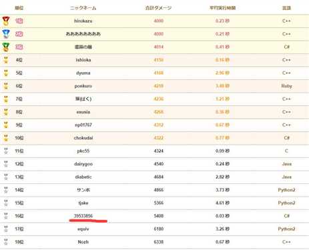Click the total damage value 4684

tap(159, 177)
